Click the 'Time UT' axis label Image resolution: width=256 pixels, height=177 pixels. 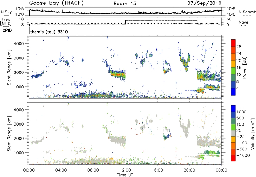point(125,175)
